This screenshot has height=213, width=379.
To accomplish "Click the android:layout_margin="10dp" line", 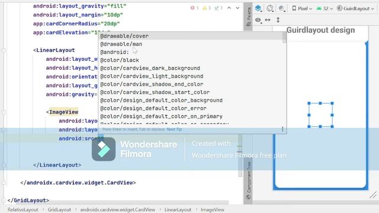I will 78,15.
